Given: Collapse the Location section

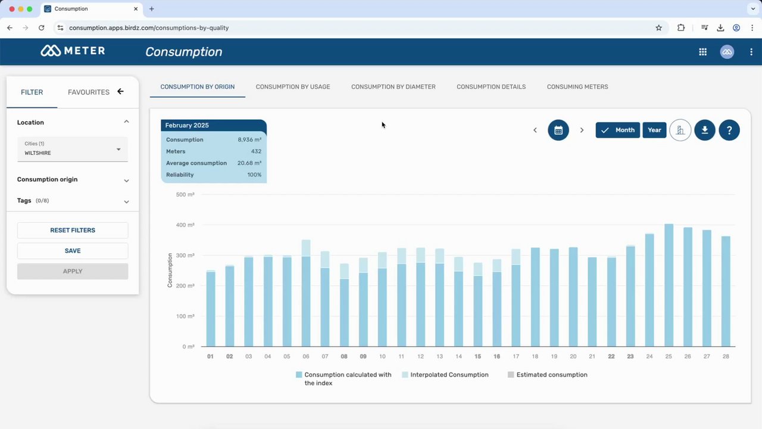Looking at the screenshot, I should pos(126,122).
